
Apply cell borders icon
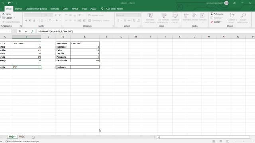42,21
